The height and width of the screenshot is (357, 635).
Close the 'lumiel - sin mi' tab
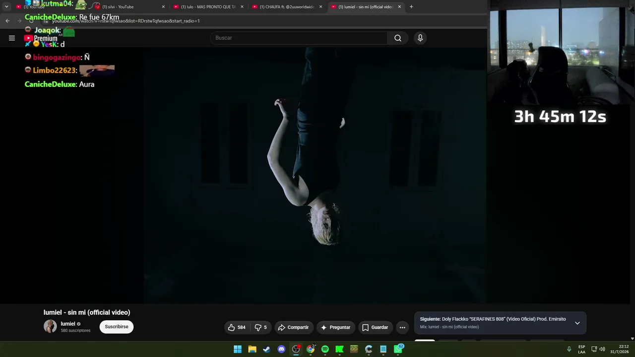coord(399,7)
